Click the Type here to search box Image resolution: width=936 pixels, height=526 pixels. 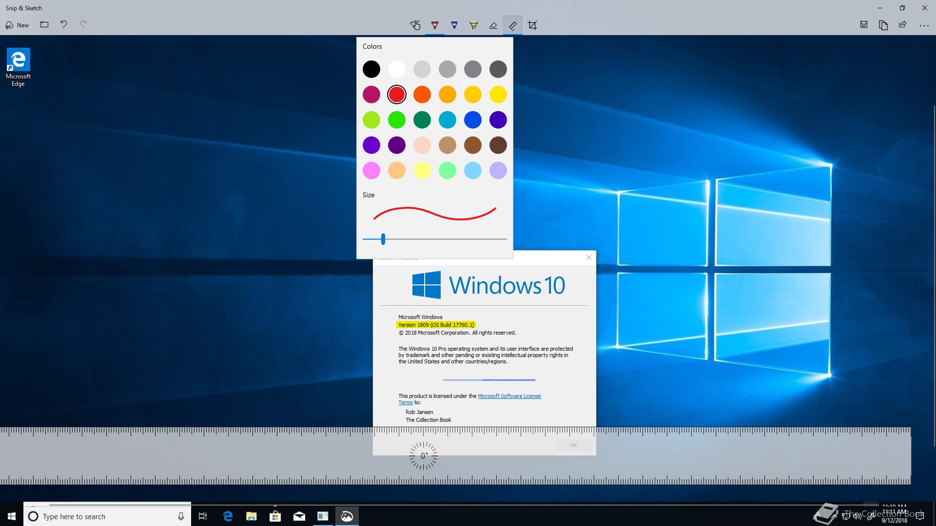point(107,516)
